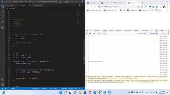Toggle the DevTools device toolbar
This screenshot has height=95, width=170.
coord(90,30)
